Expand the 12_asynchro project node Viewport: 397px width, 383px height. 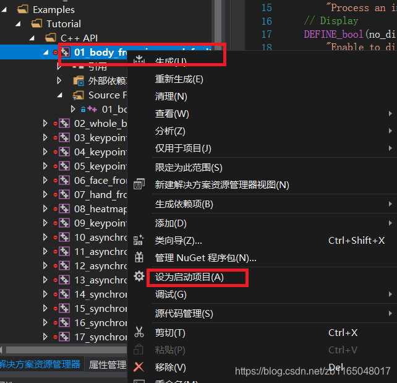tap(45, 265)
